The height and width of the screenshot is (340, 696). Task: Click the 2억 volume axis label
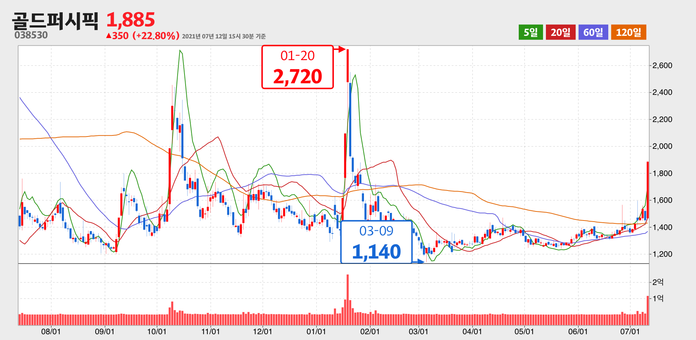[658, 282]
